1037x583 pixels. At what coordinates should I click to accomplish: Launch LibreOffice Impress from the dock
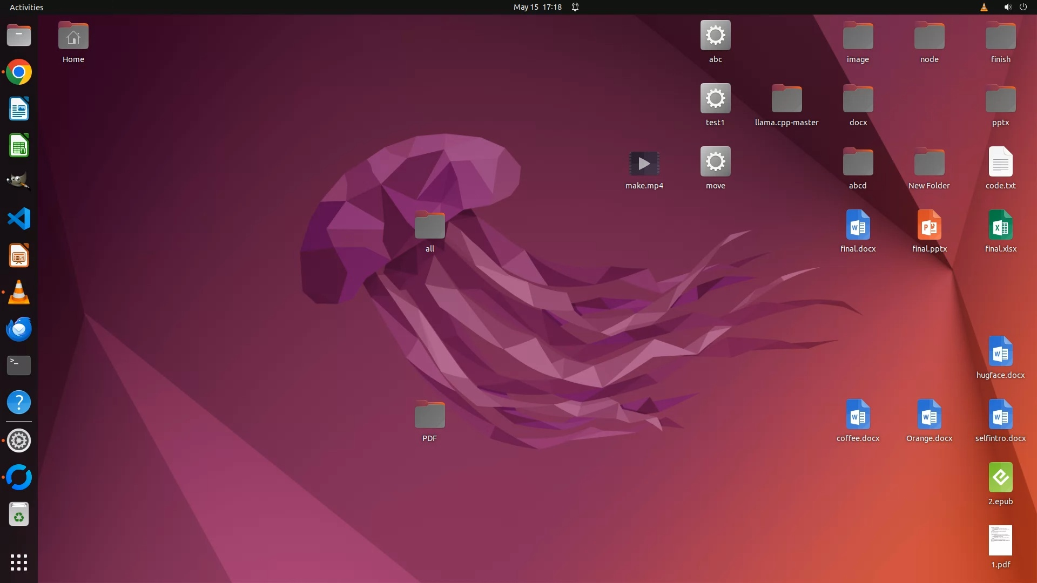pyautogui.click(x=19, y=255)
